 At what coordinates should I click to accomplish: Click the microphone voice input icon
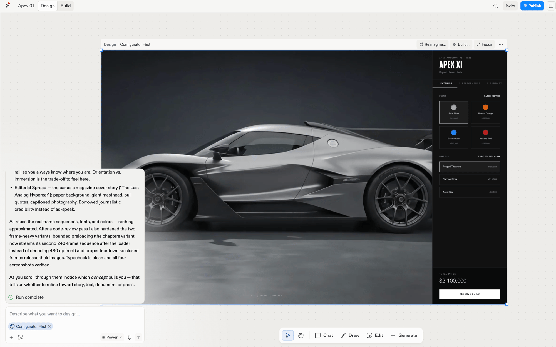(x=129, y=337)
